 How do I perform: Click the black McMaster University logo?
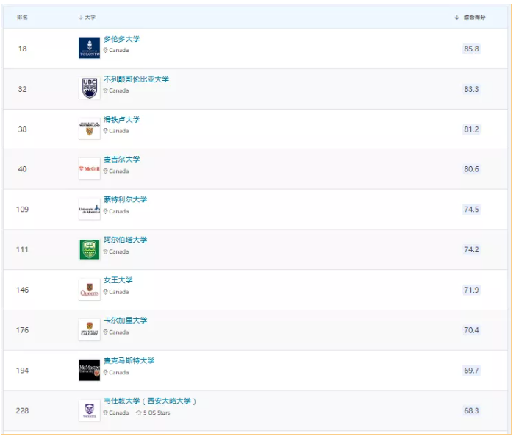[89, 370]
